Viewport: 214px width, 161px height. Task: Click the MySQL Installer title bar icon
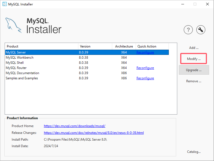5,4
